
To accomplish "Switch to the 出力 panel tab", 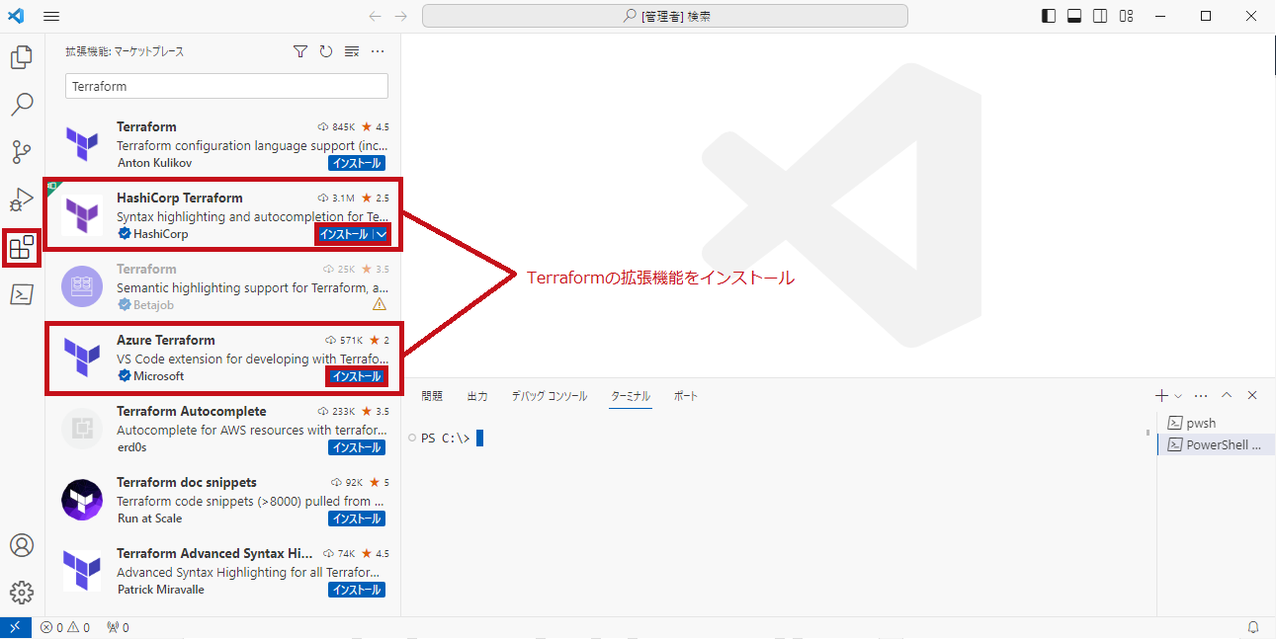I will pyautogui.click(x=477, y=396).
